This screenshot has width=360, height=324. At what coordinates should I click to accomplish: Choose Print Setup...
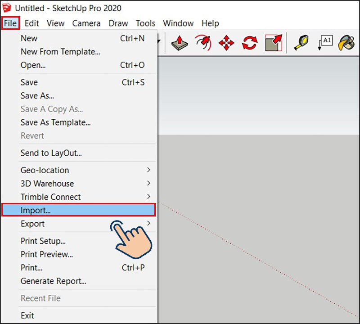pos(79,241)
